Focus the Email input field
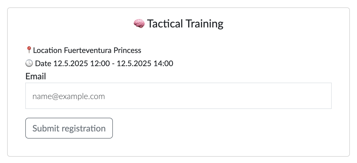 click(178, 96)
